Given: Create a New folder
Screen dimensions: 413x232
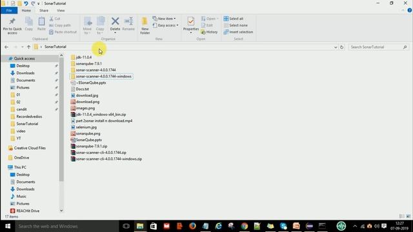Looking at the screenshot, I should click(x=145, y=26).
